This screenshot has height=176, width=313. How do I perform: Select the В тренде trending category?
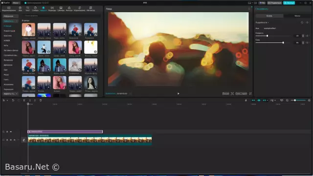8,26
